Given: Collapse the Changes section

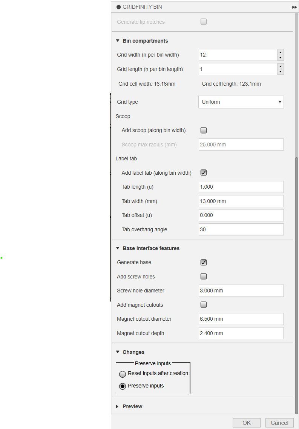Looking at the screenshot, I should click(x=118, y=352).
